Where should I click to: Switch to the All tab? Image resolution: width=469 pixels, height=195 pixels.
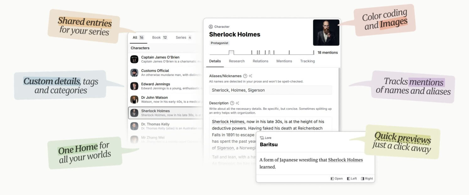tap(138, 38)
